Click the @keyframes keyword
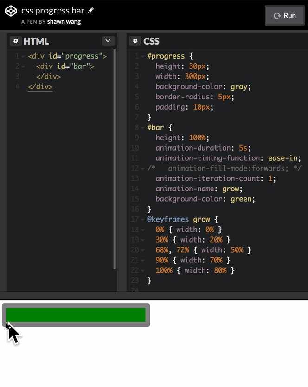The width and height of the screenshot is (308, 387). point(168,219)
